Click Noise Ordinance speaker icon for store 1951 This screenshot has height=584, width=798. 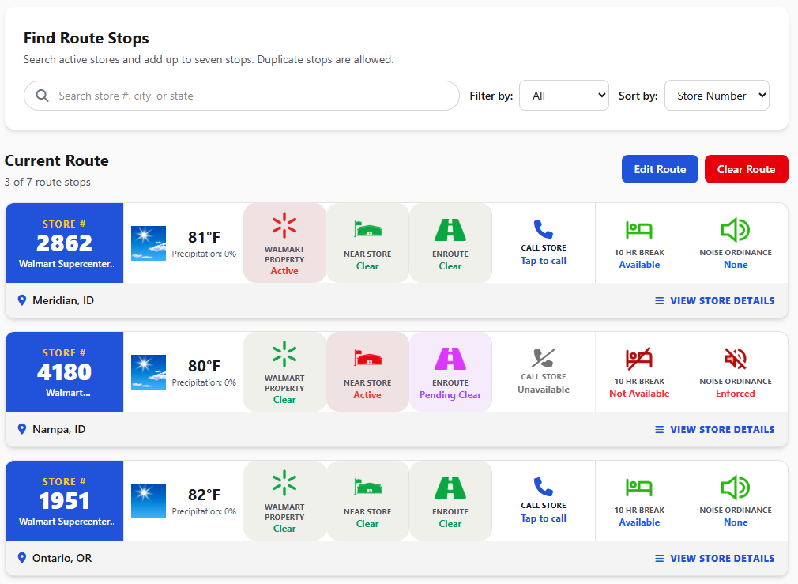coord(736,488)
